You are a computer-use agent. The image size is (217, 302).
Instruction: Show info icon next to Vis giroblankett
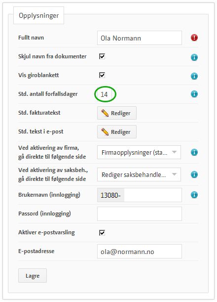pos(194,76)
